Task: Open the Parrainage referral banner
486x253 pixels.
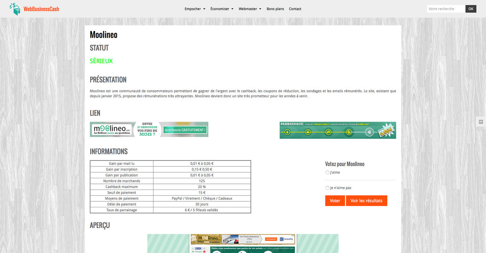Action: [x=338, y=130]
